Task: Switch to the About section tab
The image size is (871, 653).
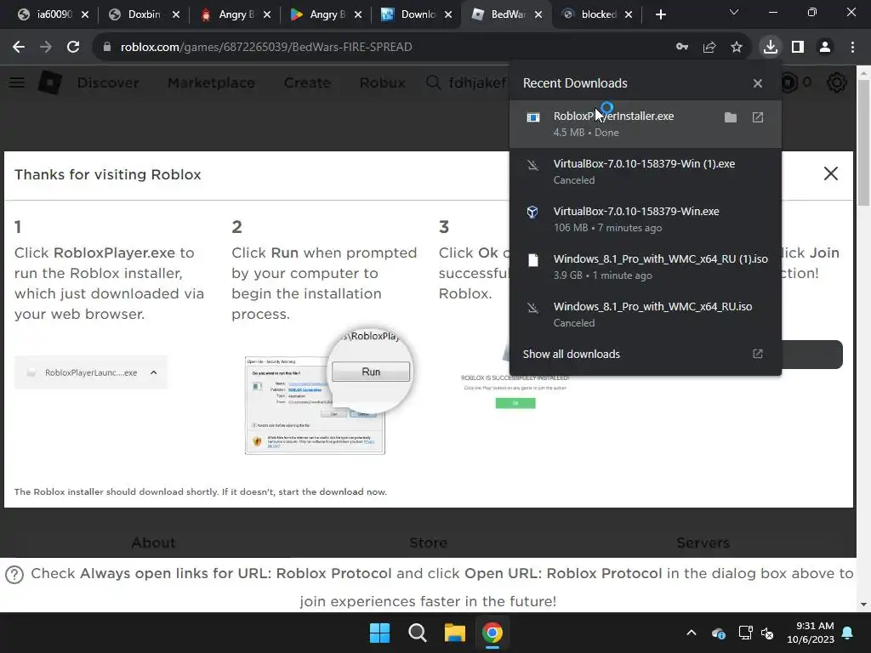Action: (153, 542)
